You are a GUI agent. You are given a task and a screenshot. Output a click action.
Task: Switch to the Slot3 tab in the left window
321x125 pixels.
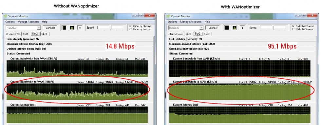(x=44, y=34)
